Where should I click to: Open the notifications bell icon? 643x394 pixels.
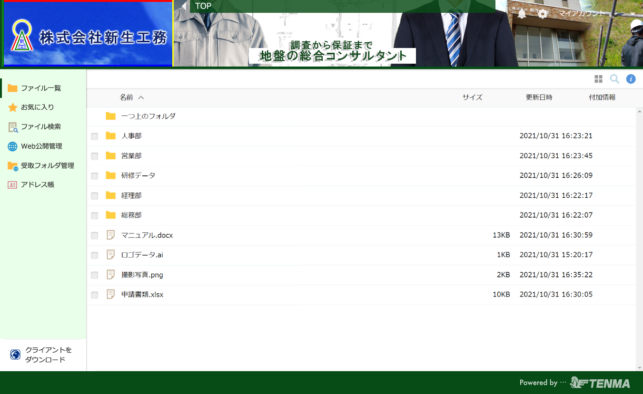(522, 14)
